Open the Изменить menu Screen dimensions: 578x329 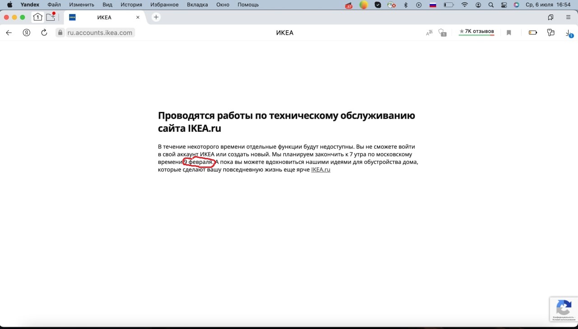click(x=82, y=5)
